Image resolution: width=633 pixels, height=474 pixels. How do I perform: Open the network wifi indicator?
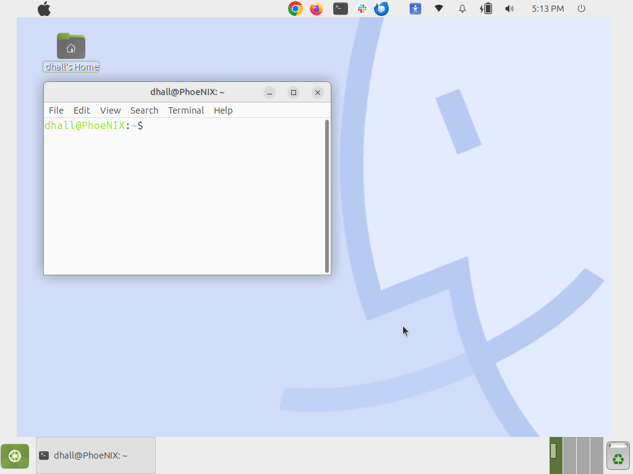(x=439, y=8)
